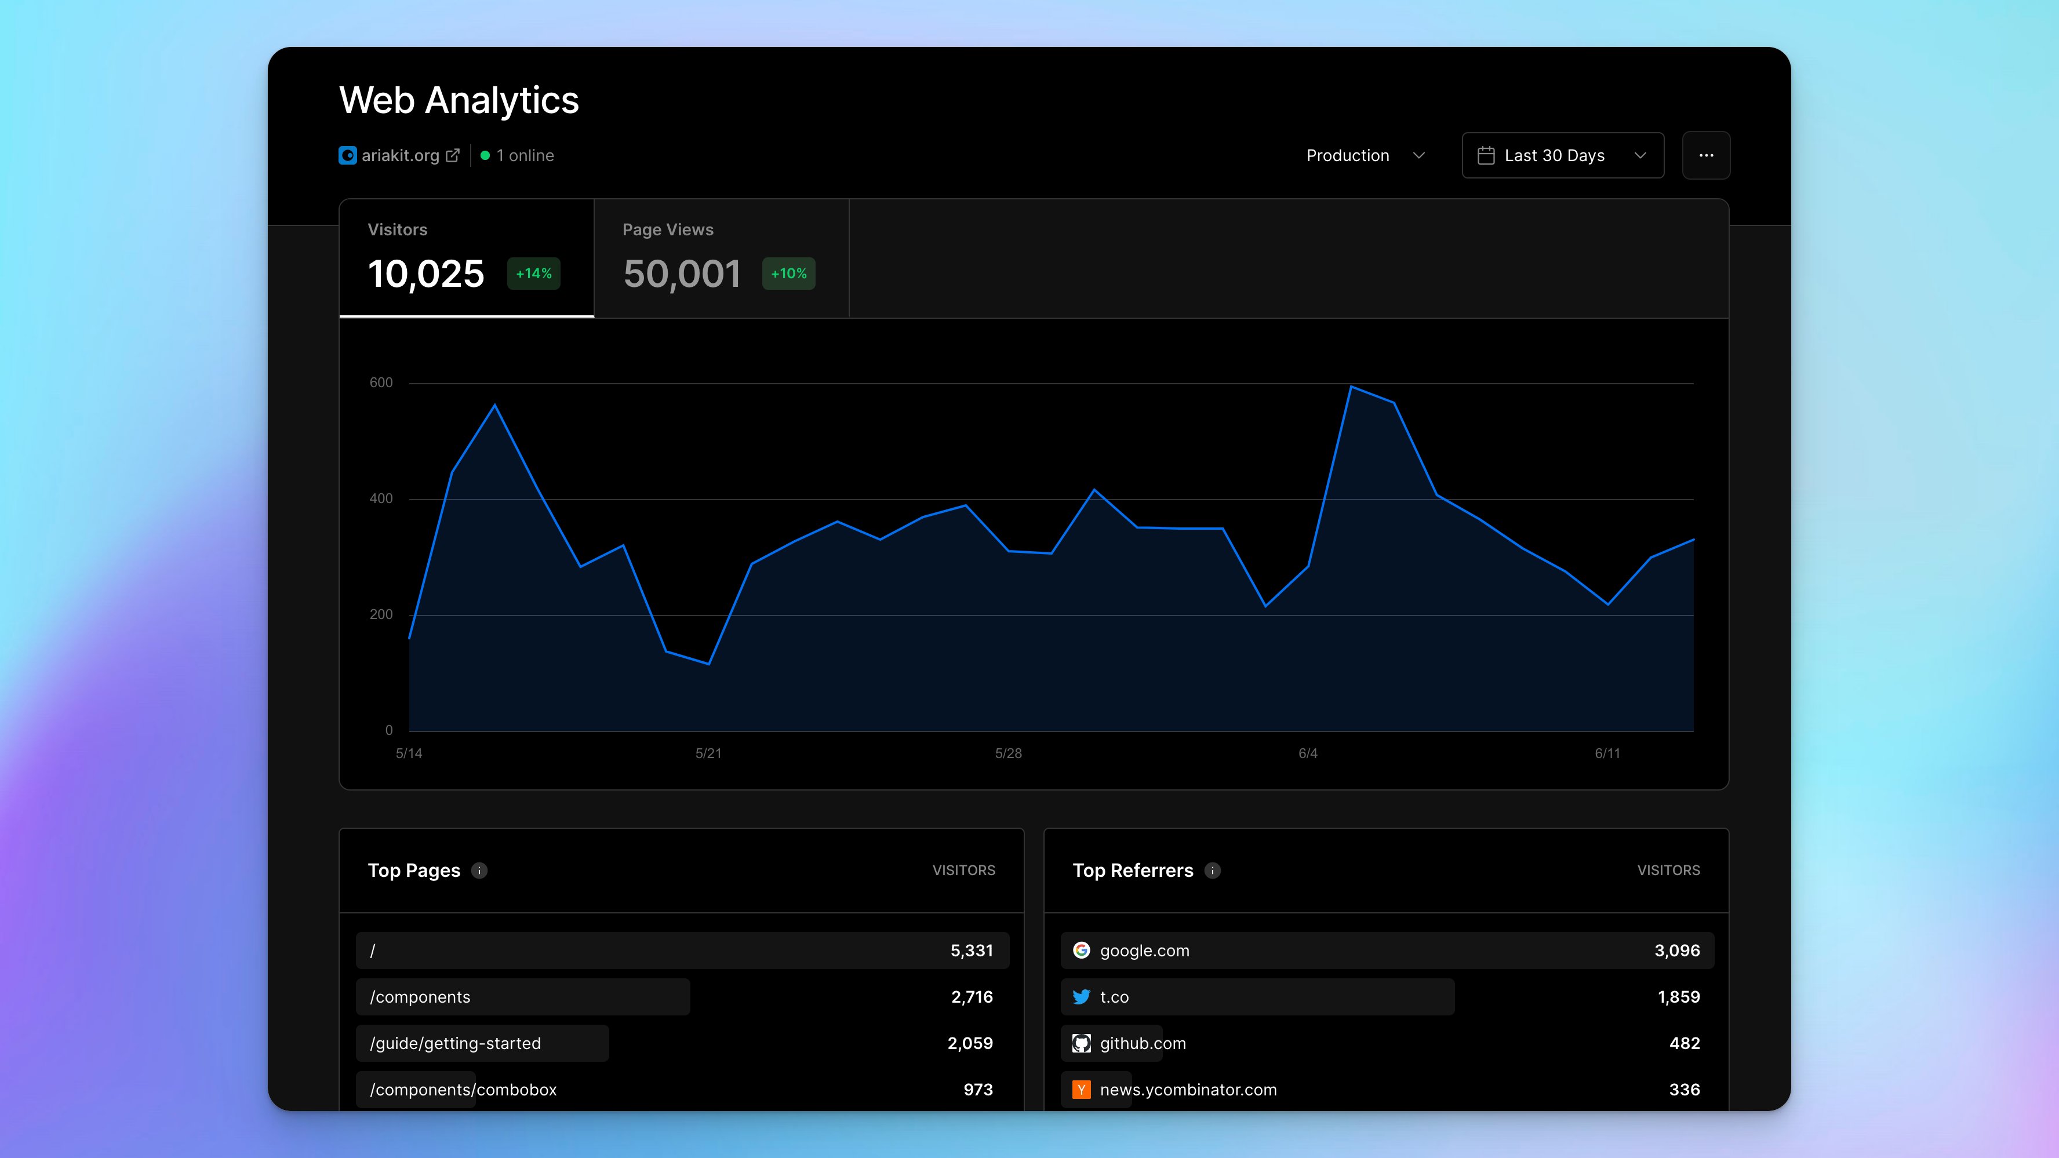Click the Twitter bird icon next to t.co
The height and width of the screenshot is (1158, 2059).
tap(1082, 996)
